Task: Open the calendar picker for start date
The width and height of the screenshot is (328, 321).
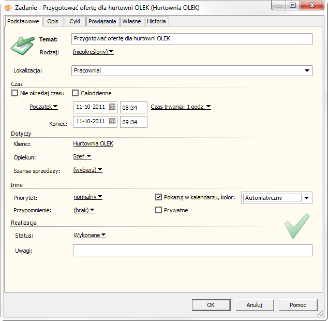Action: (x=112, y=107)
